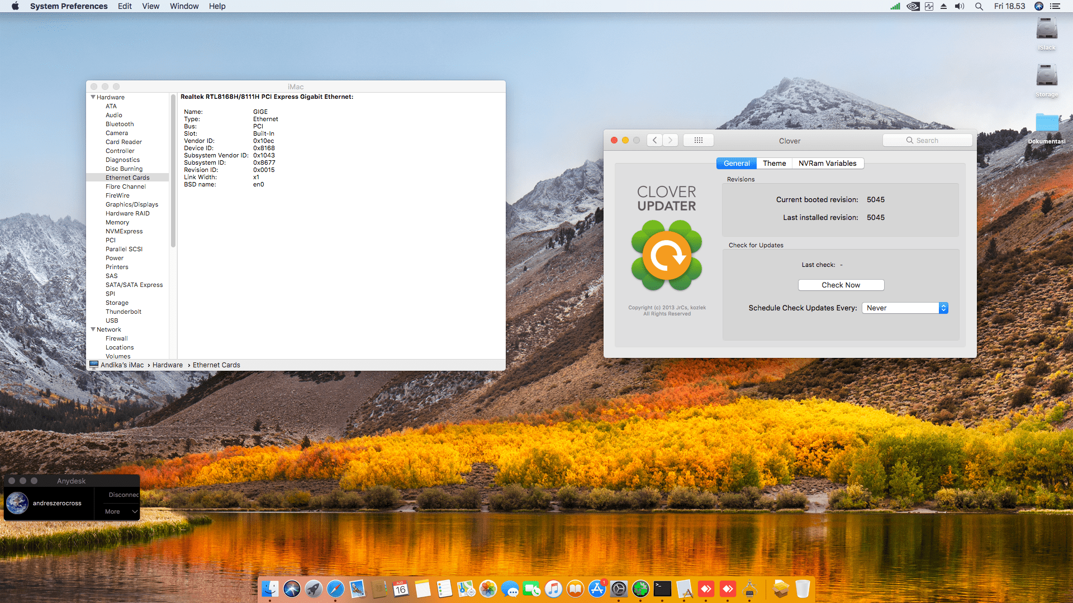Open Notification Center icon in menu bar
This screenshot has width=1073, height=603.
point(1055,6)
